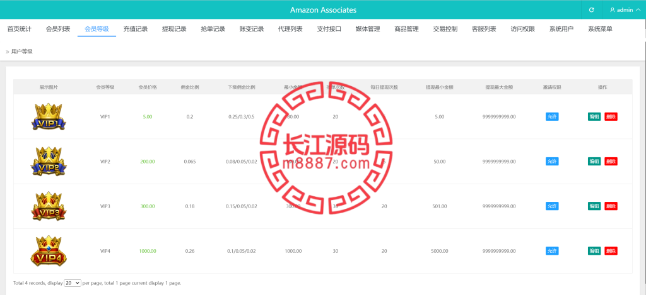The height and width of the screenshot is (295, 646).
Task: Click the 提现最大金额 column header
Action: pos(499,87)
